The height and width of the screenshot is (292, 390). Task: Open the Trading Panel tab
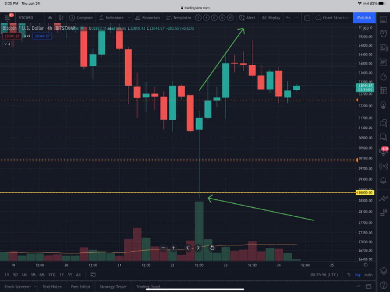coord(148,287)
